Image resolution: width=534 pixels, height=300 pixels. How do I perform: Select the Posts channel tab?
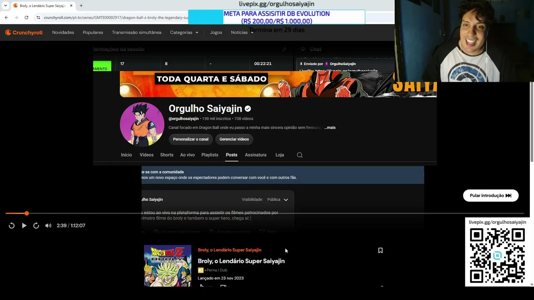coord(232,155)
